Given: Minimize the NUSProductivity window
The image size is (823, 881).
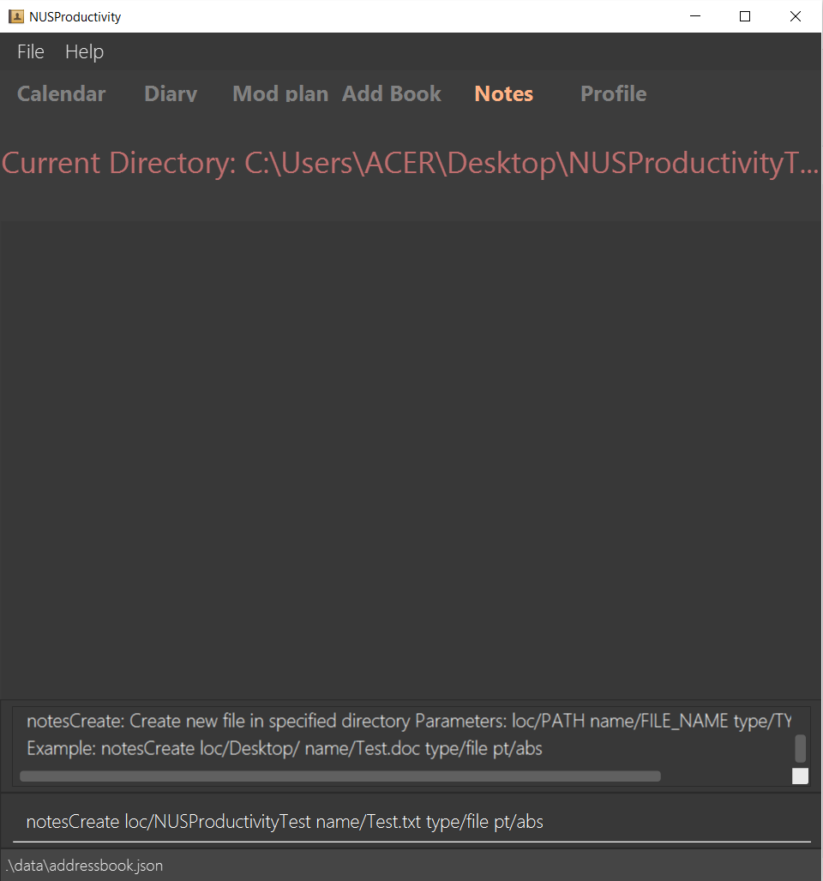Looking at the screenshot, I should (695, 16).
